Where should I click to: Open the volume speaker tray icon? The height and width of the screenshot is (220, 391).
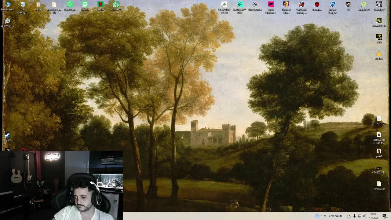click(364, 216)
